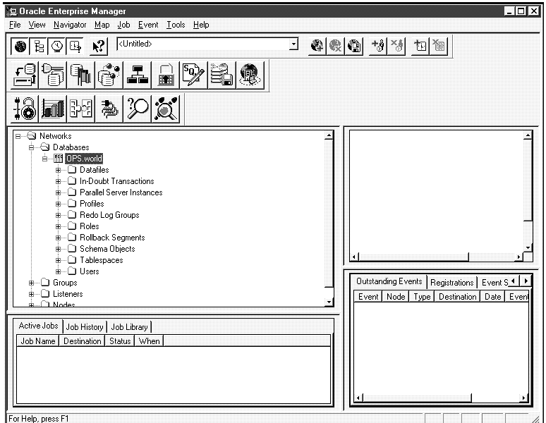546x423 pixels.
Task: Launch Schema Manager hierarchy icon
Action: 137,75
